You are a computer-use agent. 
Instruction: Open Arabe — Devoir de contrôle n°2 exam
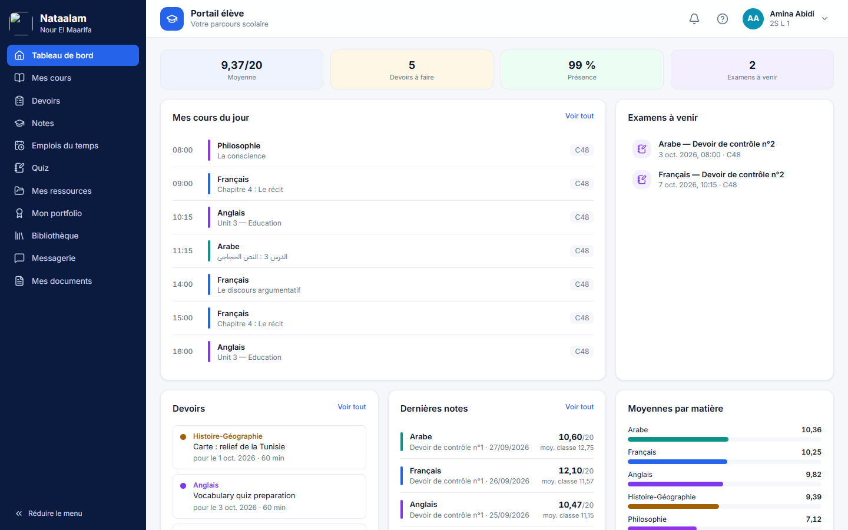(724, 149)
